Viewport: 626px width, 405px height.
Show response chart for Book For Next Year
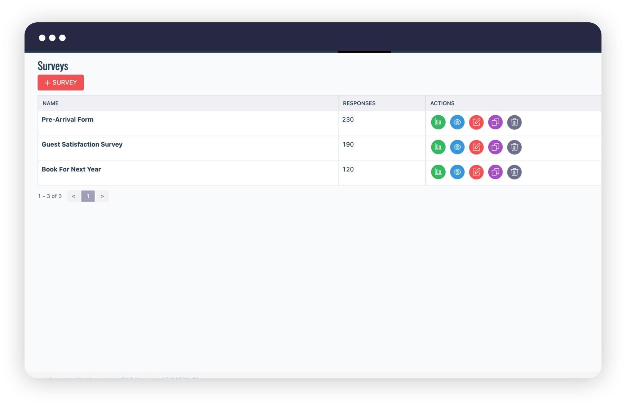point(438,172)
